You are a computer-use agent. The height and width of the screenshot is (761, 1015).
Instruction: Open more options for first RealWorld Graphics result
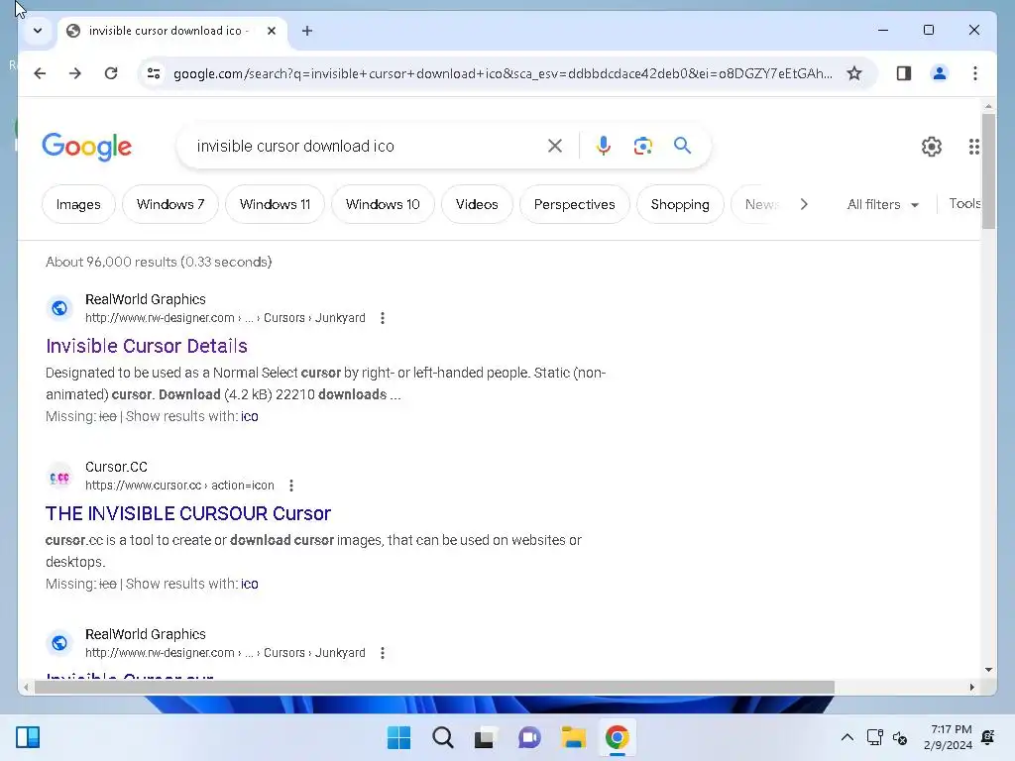click(383, 318)
